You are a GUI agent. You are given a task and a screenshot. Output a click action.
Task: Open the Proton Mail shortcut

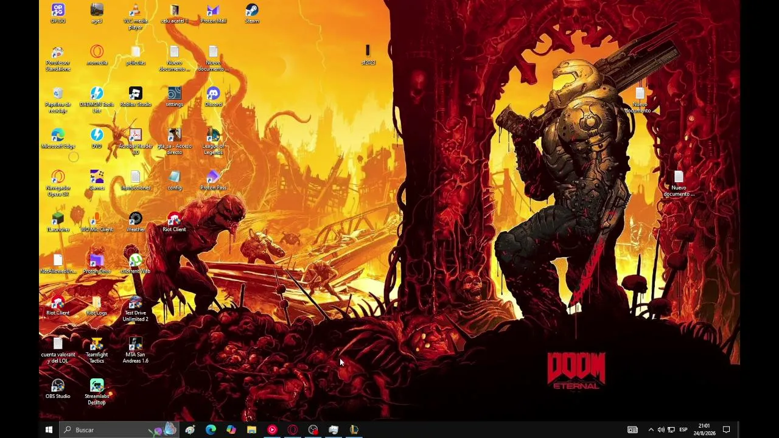click(x=213, y=13)
